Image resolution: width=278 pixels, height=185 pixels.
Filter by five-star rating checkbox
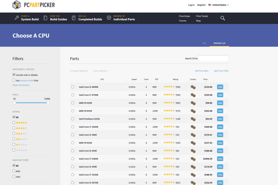click(x=14, y=122)
